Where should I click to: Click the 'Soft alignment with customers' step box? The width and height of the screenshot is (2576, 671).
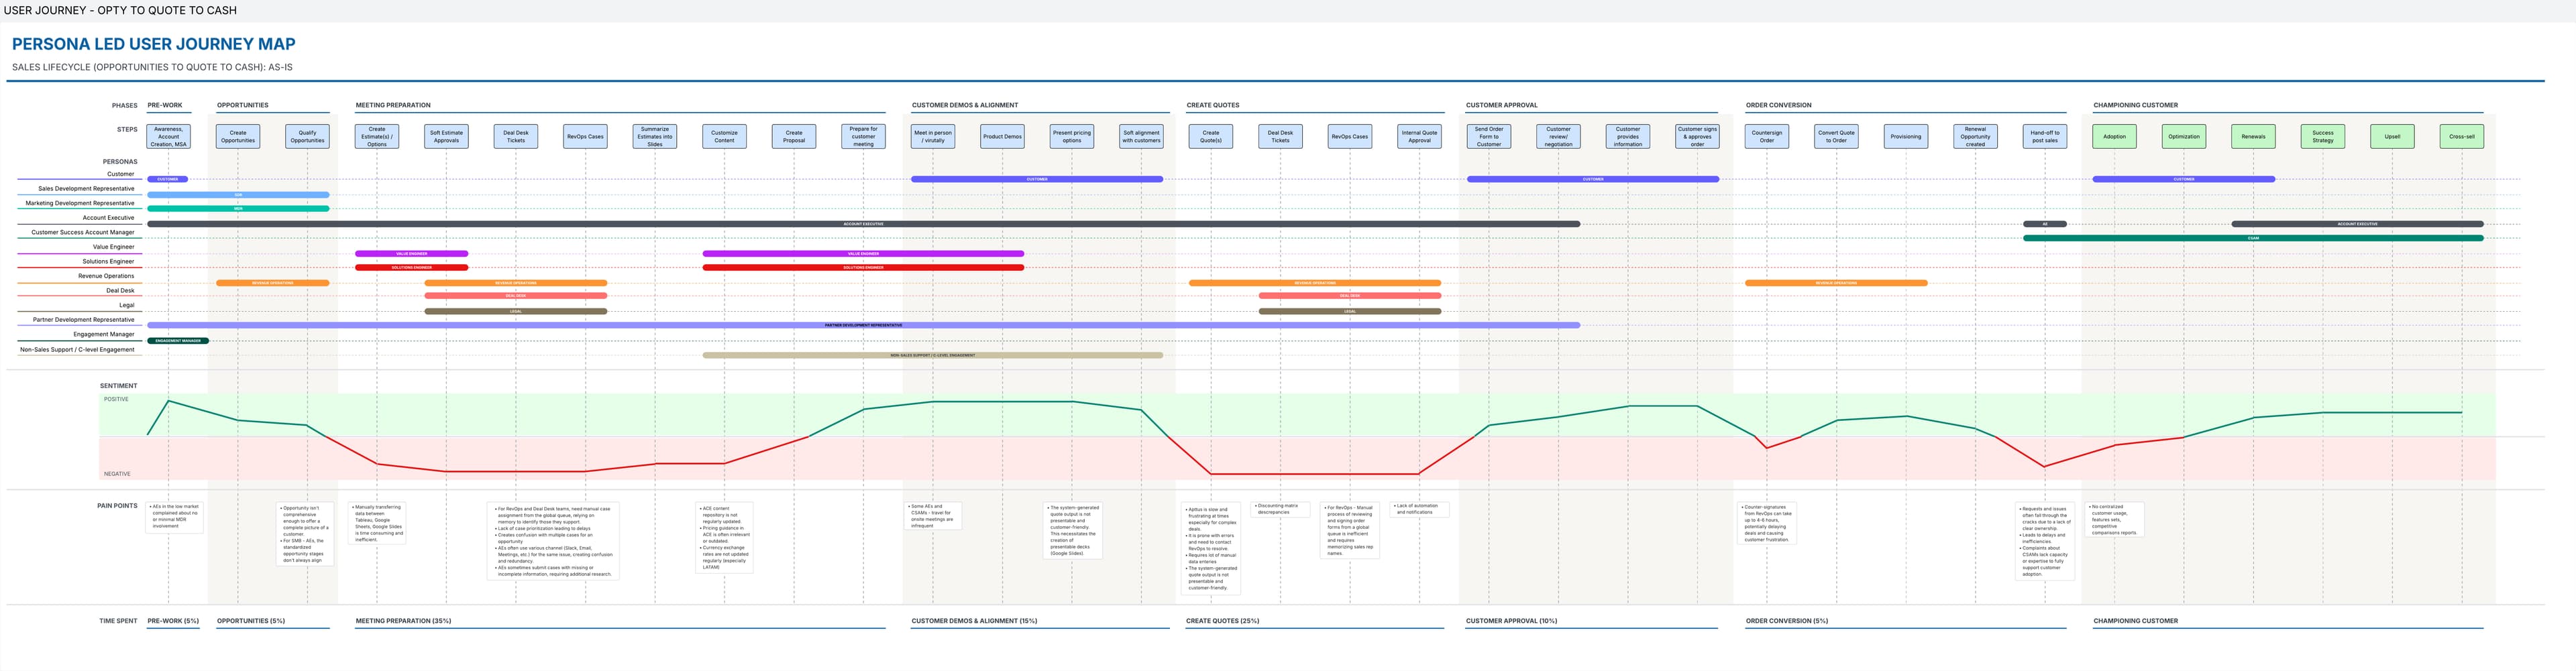(x=1142, y=137)
